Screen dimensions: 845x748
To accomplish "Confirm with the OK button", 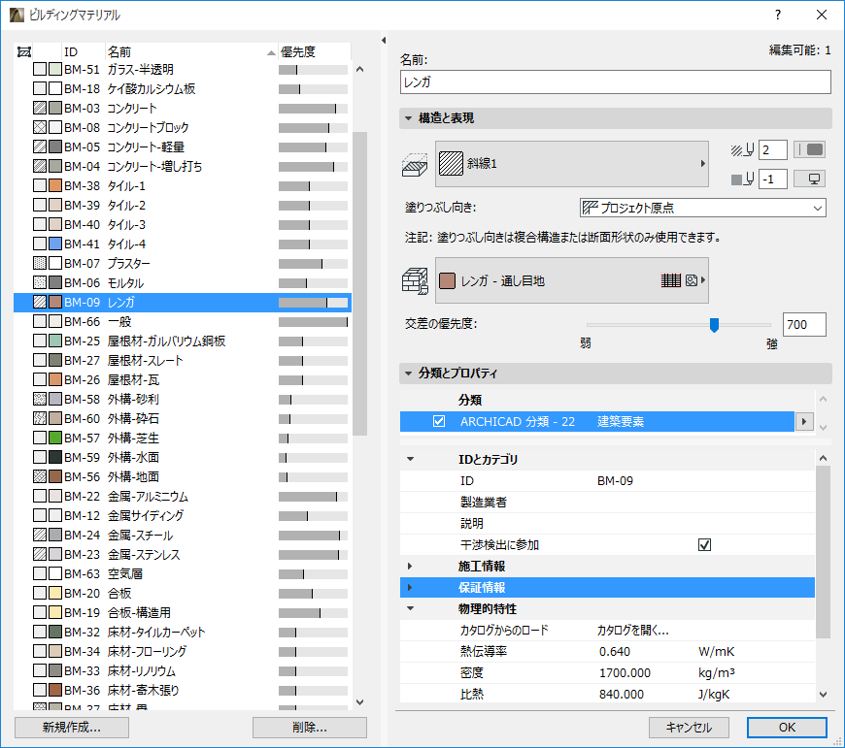I will click(x=787, y=728).
